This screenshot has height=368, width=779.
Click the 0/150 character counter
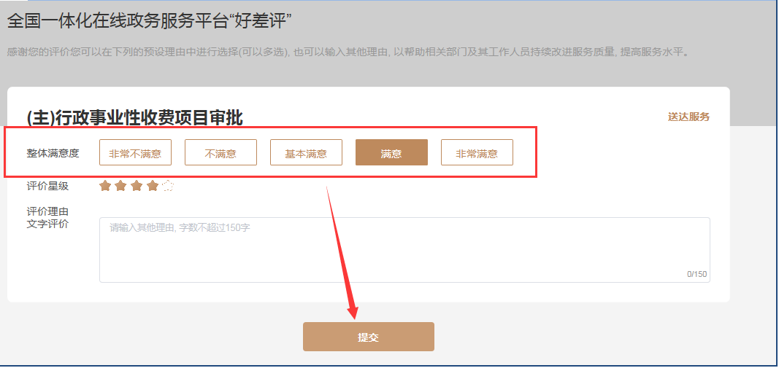tap(697, 274)
